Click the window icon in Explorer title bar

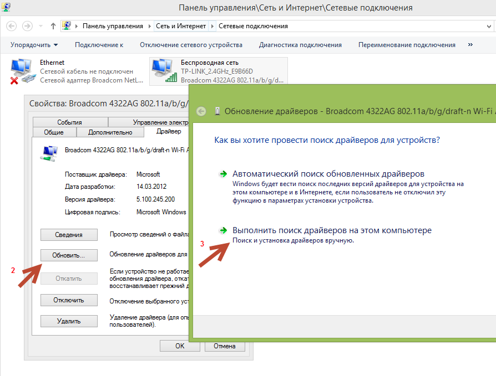pyautogui.click(x=6, y=7)
